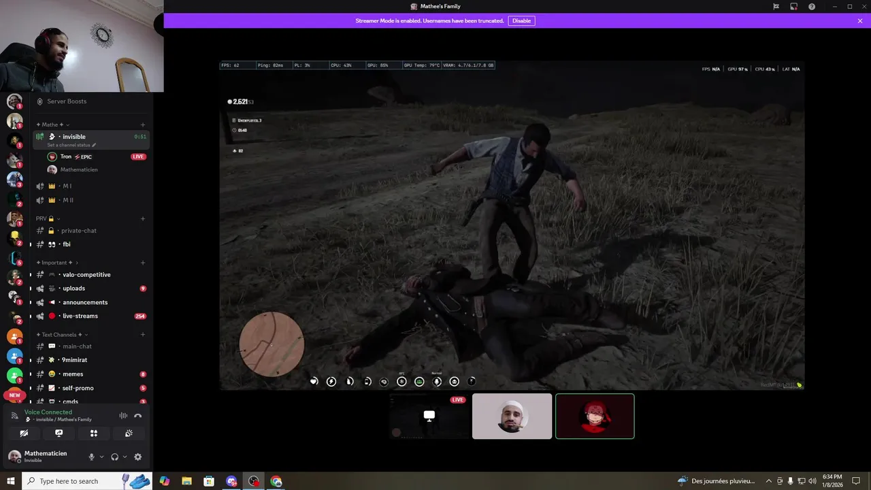This screenshot has height=490, width=871.
Task: Click the NEW server badge in server list
Action: pyautogui.click(x=14, y=395)
